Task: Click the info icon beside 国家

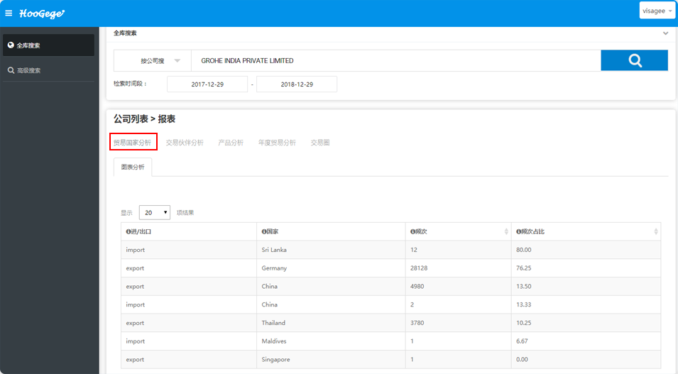Action: (x=264, y=232)
